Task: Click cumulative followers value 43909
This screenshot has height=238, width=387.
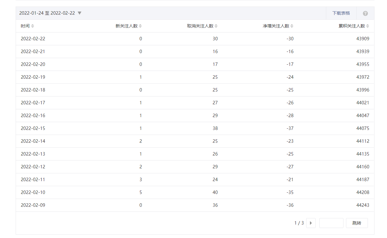Action: tap(363, 39)
